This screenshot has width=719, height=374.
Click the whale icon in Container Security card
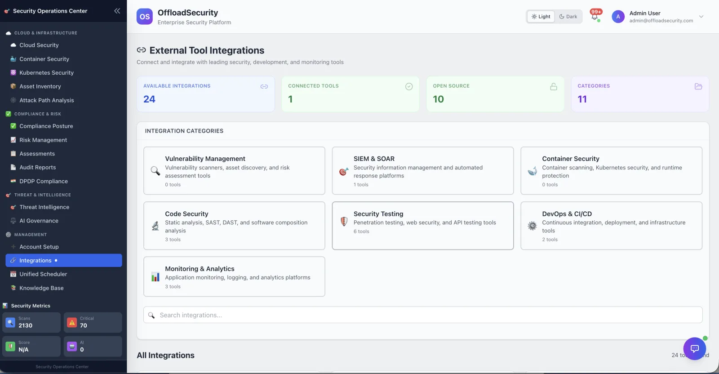[532, 171]
